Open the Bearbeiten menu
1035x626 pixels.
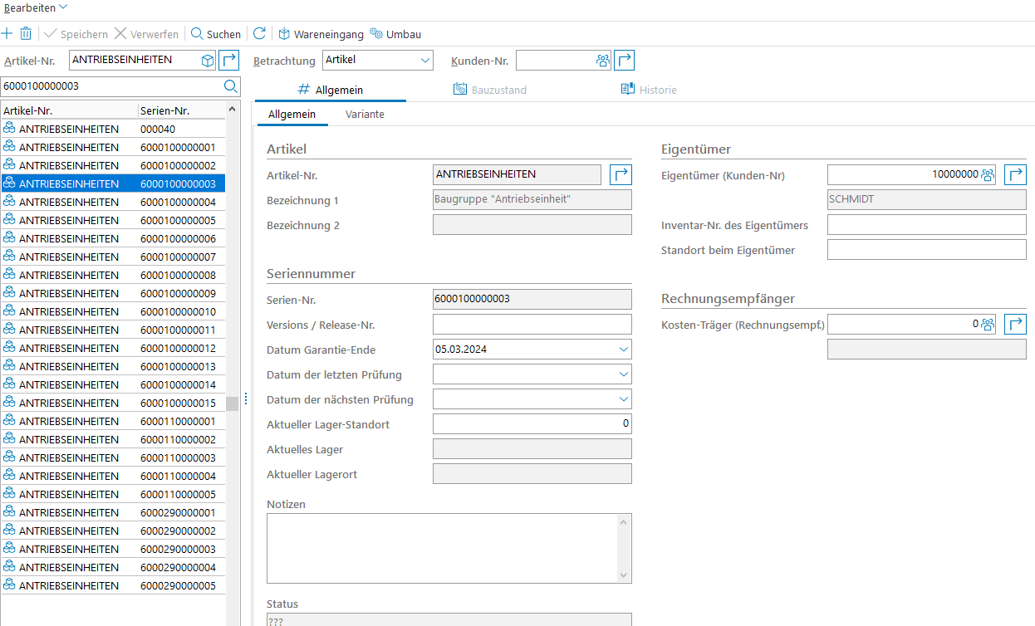35,7
